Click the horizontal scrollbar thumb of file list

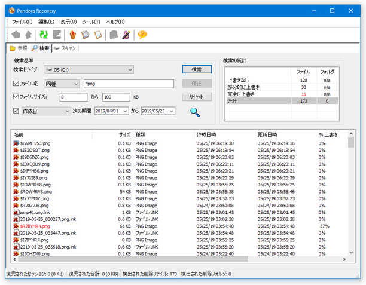tap(133, 259)
